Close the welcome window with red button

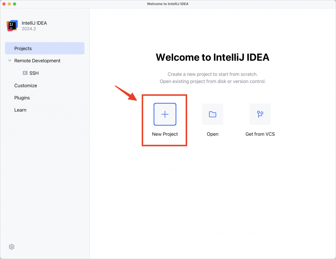point(4,4)
